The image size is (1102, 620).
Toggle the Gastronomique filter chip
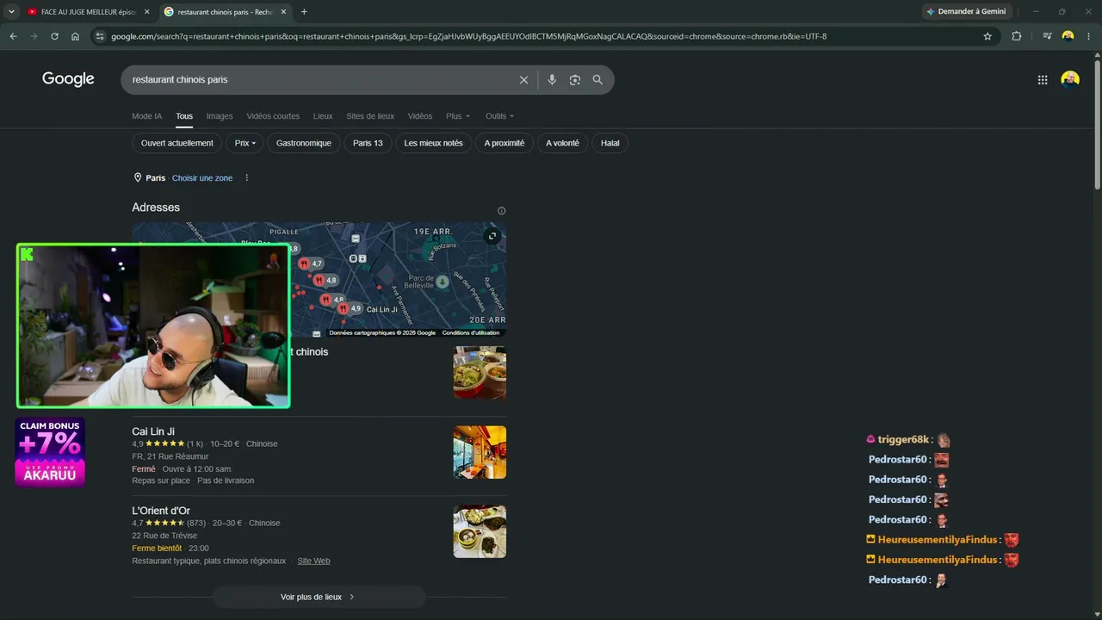(x=304, y=143)
